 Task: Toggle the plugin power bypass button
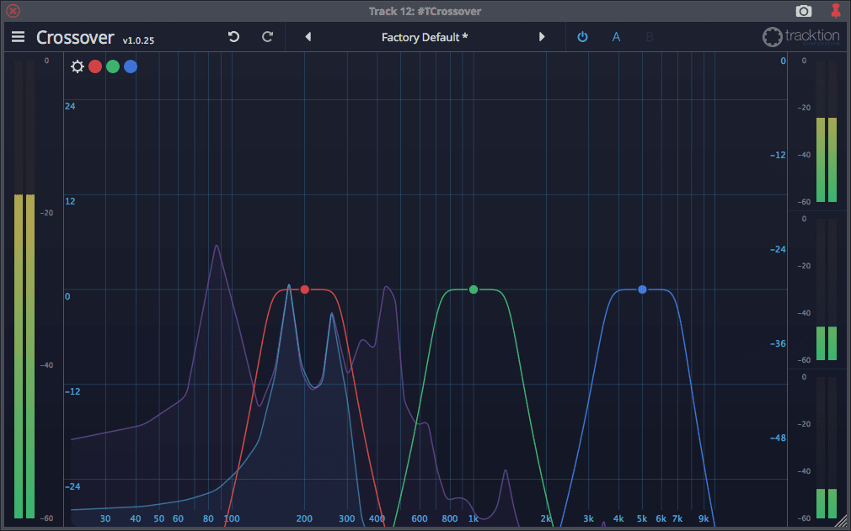tap(582, 37)
